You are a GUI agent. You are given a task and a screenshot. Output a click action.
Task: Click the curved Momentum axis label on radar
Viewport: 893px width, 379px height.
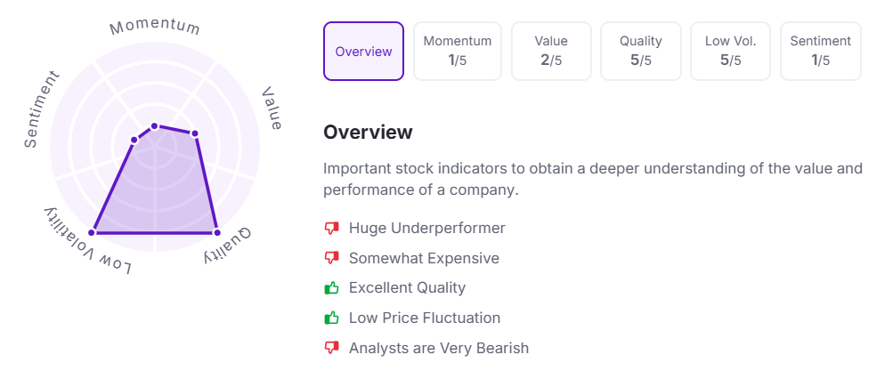155,27
